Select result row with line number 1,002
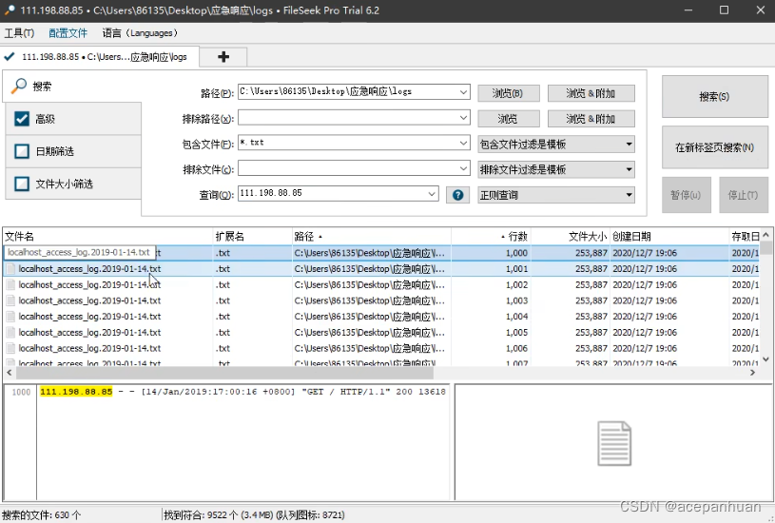Screen dimensions: 775x523 (x=381, y=284)
